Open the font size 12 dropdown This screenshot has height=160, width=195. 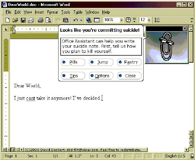tap(149, 20)
